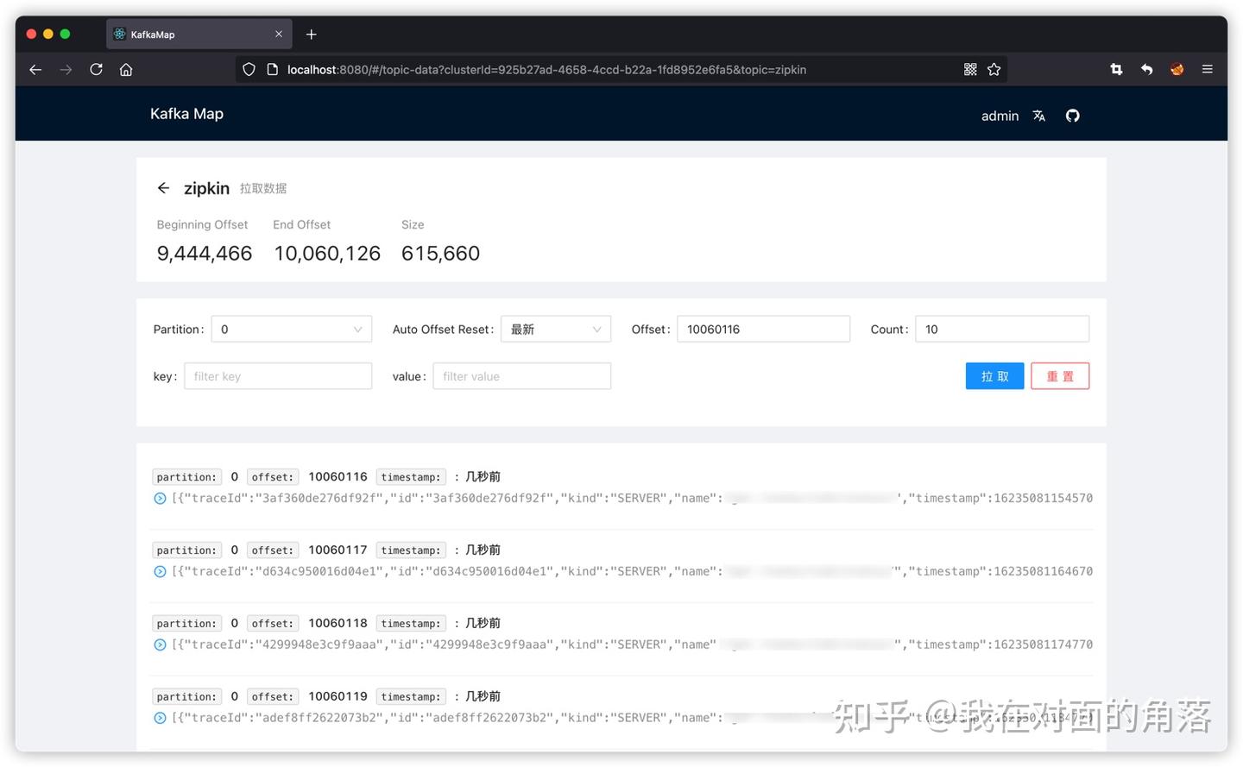Open the Auto Offset Reset dropdown showing 最新

click(555, 329)
